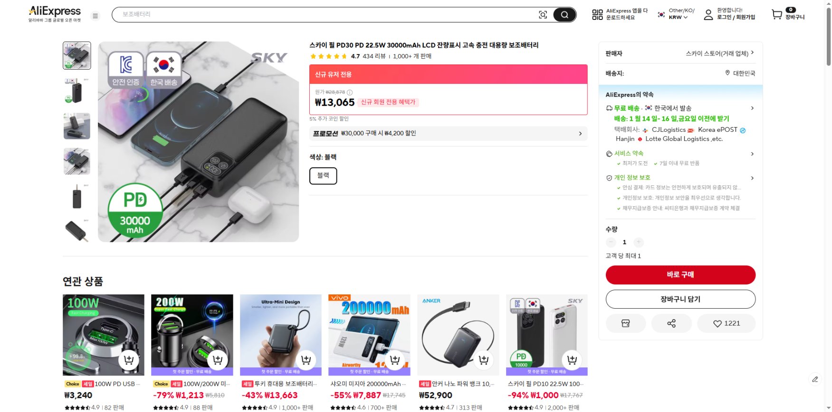Click 장바구니 담기 add to cart

(680, 299)
